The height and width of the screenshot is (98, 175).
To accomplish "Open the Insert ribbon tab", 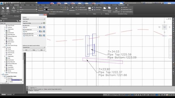I will [11, 5].
